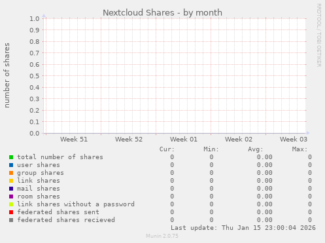Click the Avg value 0.00 for total number of shares
Screen dimensions: 325x243
(264, 157)
